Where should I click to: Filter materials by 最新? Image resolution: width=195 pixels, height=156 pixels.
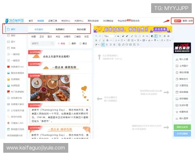72,44
